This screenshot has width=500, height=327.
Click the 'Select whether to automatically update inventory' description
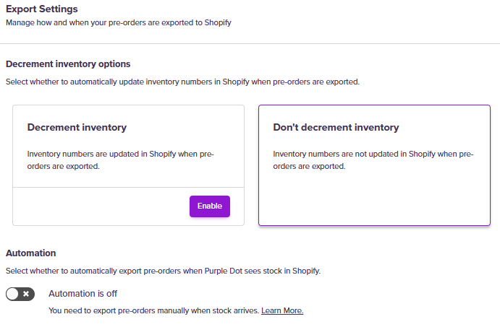point(182,82)
